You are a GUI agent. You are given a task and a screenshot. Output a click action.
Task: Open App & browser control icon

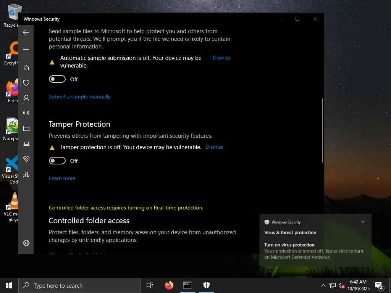tap(26, 128)
